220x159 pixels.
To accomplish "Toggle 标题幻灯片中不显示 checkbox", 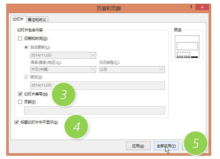I will click(16, 122).
